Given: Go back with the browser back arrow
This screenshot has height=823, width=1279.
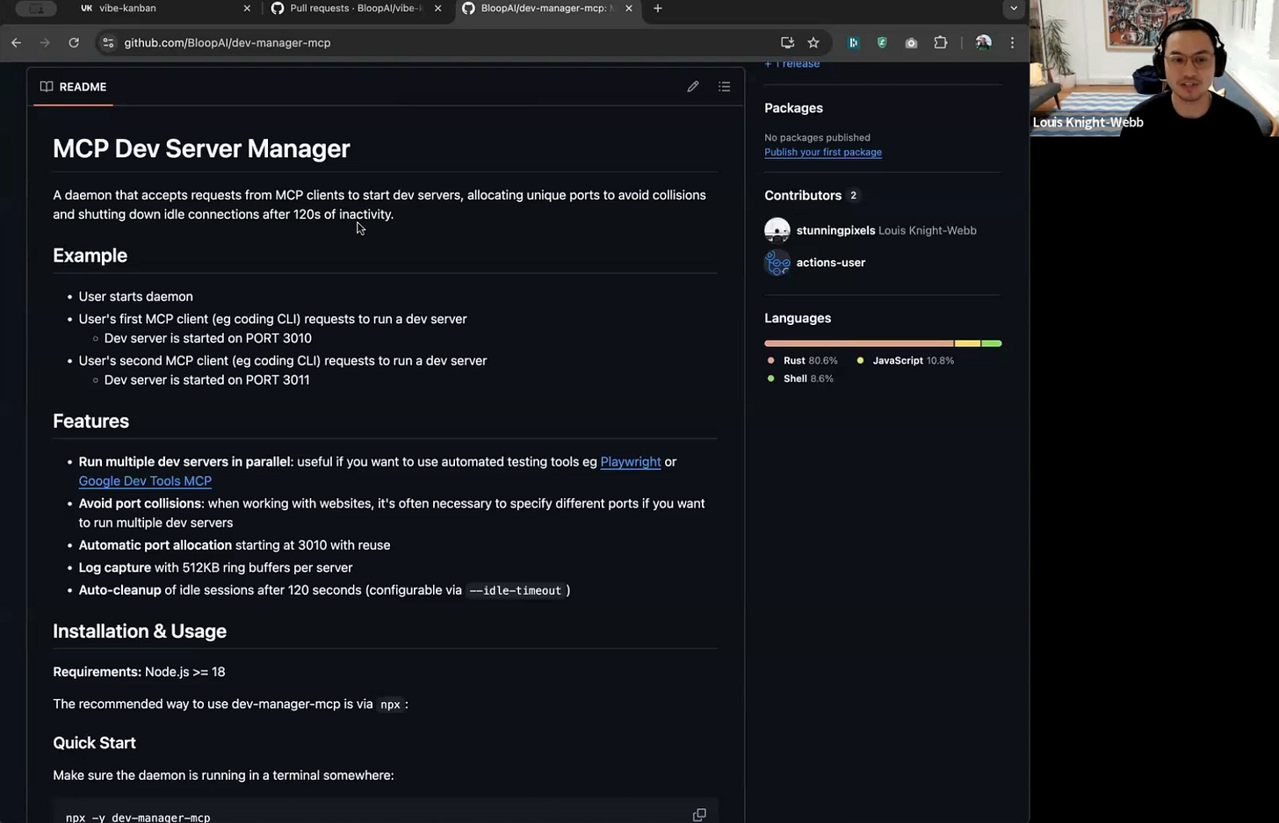Looking at the screenshot, I should coord(16,42).
